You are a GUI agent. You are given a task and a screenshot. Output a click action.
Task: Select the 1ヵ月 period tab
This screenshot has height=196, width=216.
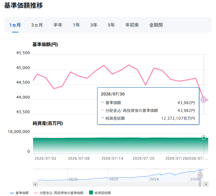point(15,25)
